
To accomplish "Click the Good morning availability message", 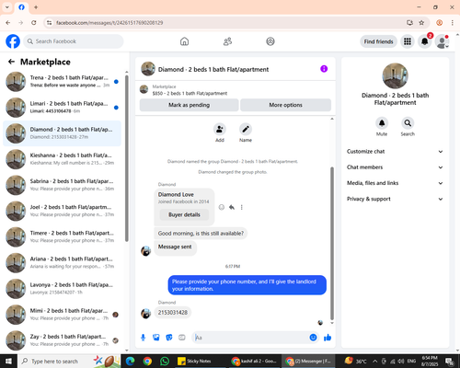I will click(x=201, y=234).
